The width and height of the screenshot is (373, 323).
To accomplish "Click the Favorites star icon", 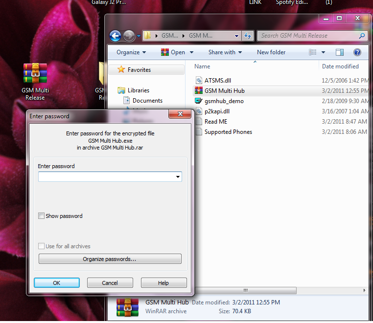I will [121, 69].
